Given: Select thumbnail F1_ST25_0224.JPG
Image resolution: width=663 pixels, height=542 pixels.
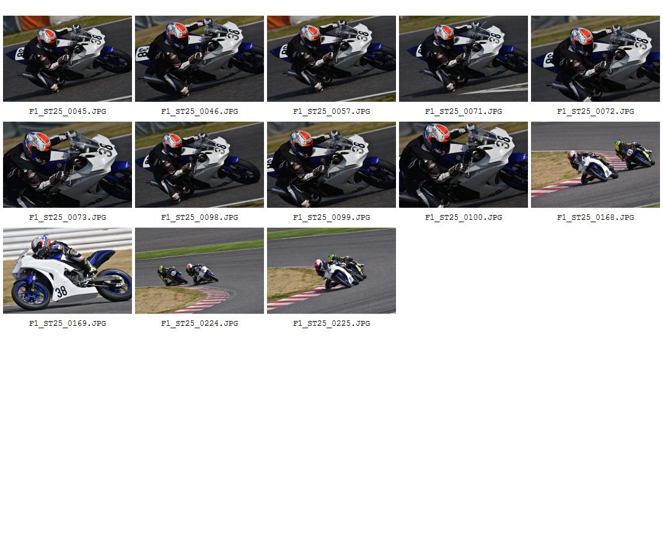Looking at the screenshot, I should click(199, 271).
